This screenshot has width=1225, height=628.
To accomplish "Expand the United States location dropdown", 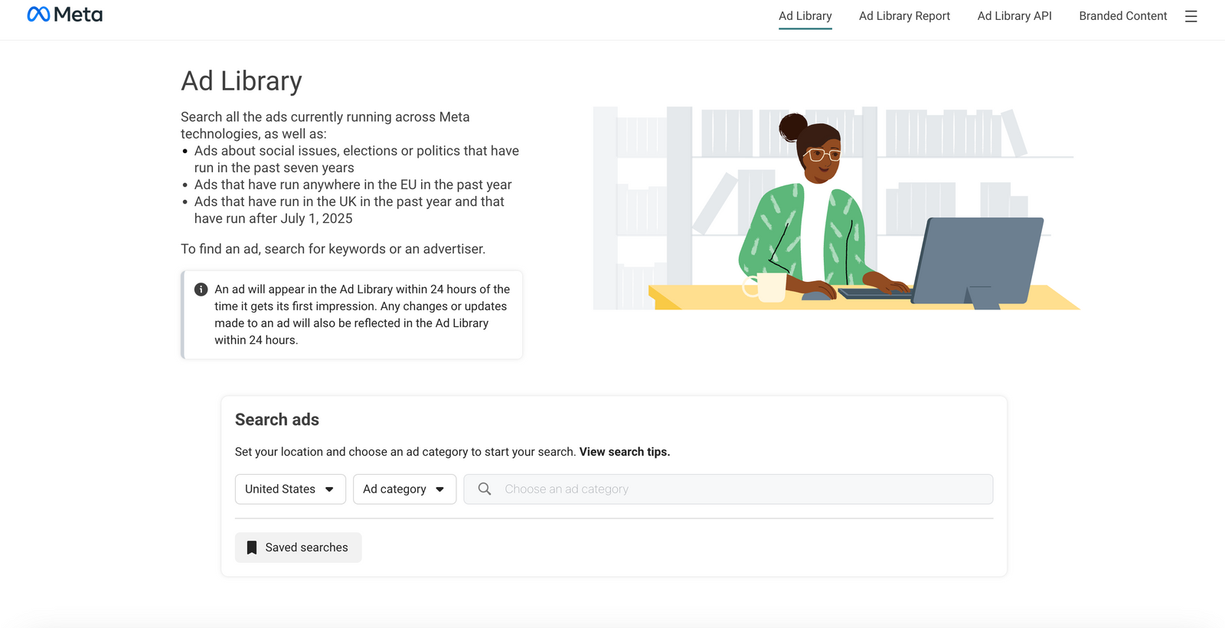I will [x=290, y=489].
